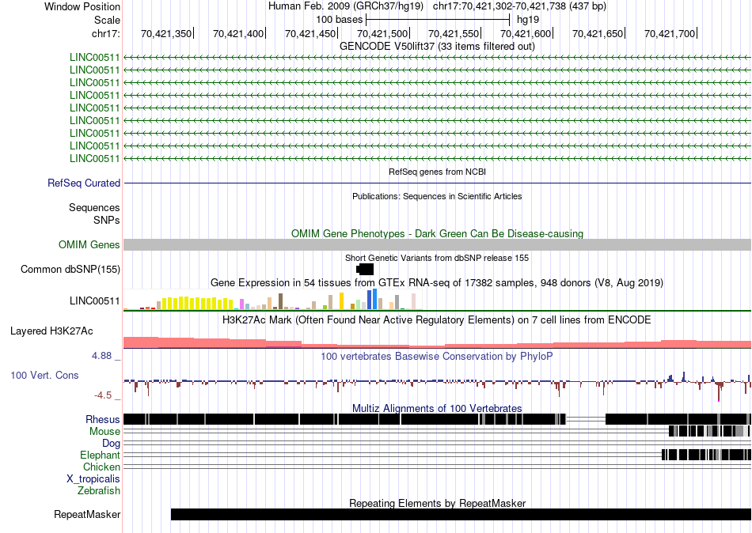Click the 4.88 PhyloP upper value

(x=101, y=356)
